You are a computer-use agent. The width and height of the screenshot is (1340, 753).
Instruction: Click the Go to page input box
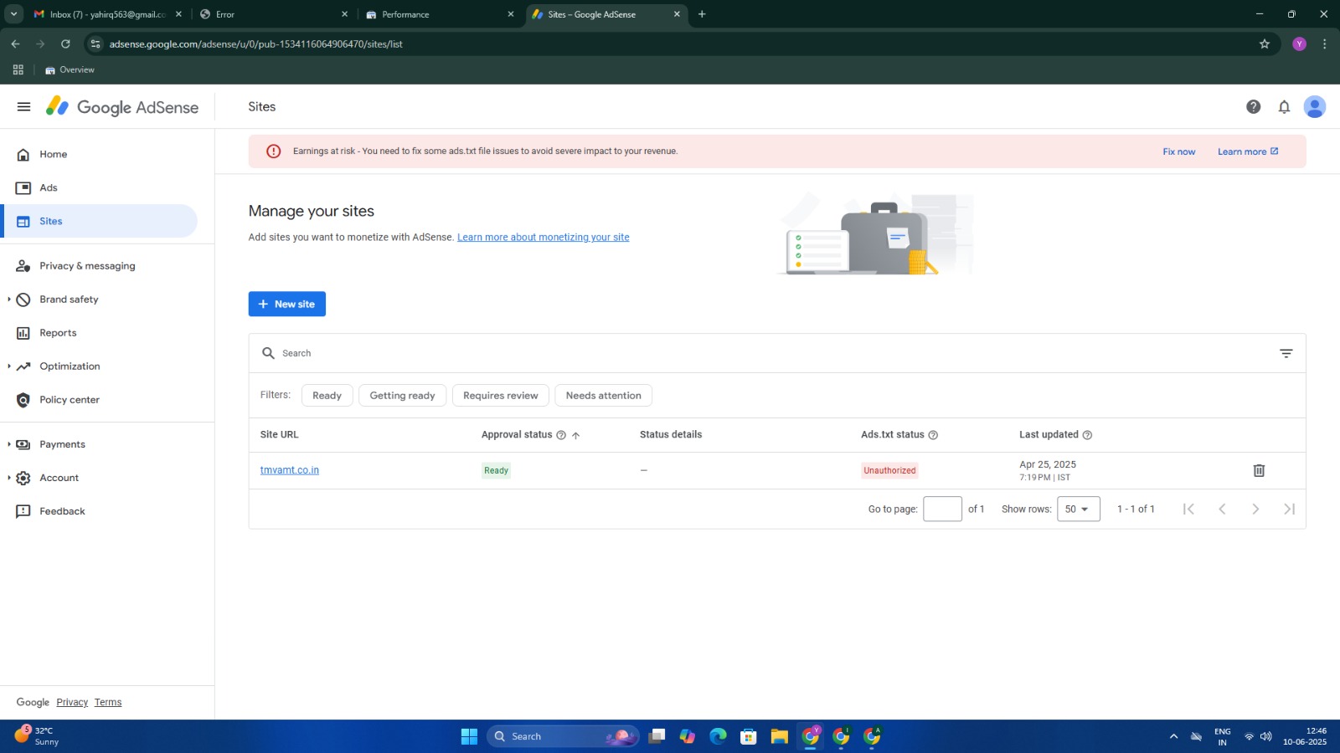tap(942, 509)
